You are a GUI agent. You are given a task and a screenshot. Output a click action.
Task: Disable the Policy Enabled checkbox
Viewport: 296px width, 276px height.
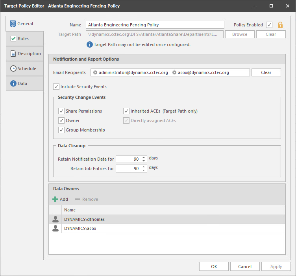[x=269, y=25]
